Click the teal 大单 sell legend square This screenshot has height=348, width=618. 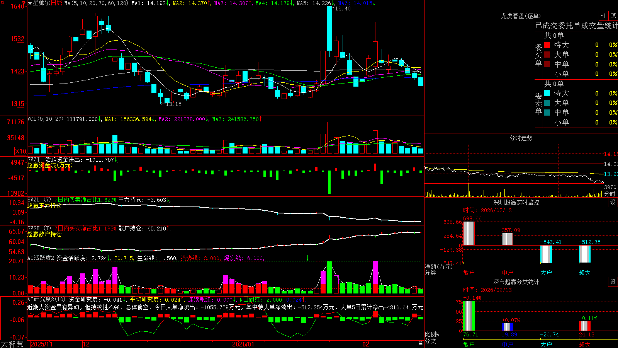tap(547, 103)
